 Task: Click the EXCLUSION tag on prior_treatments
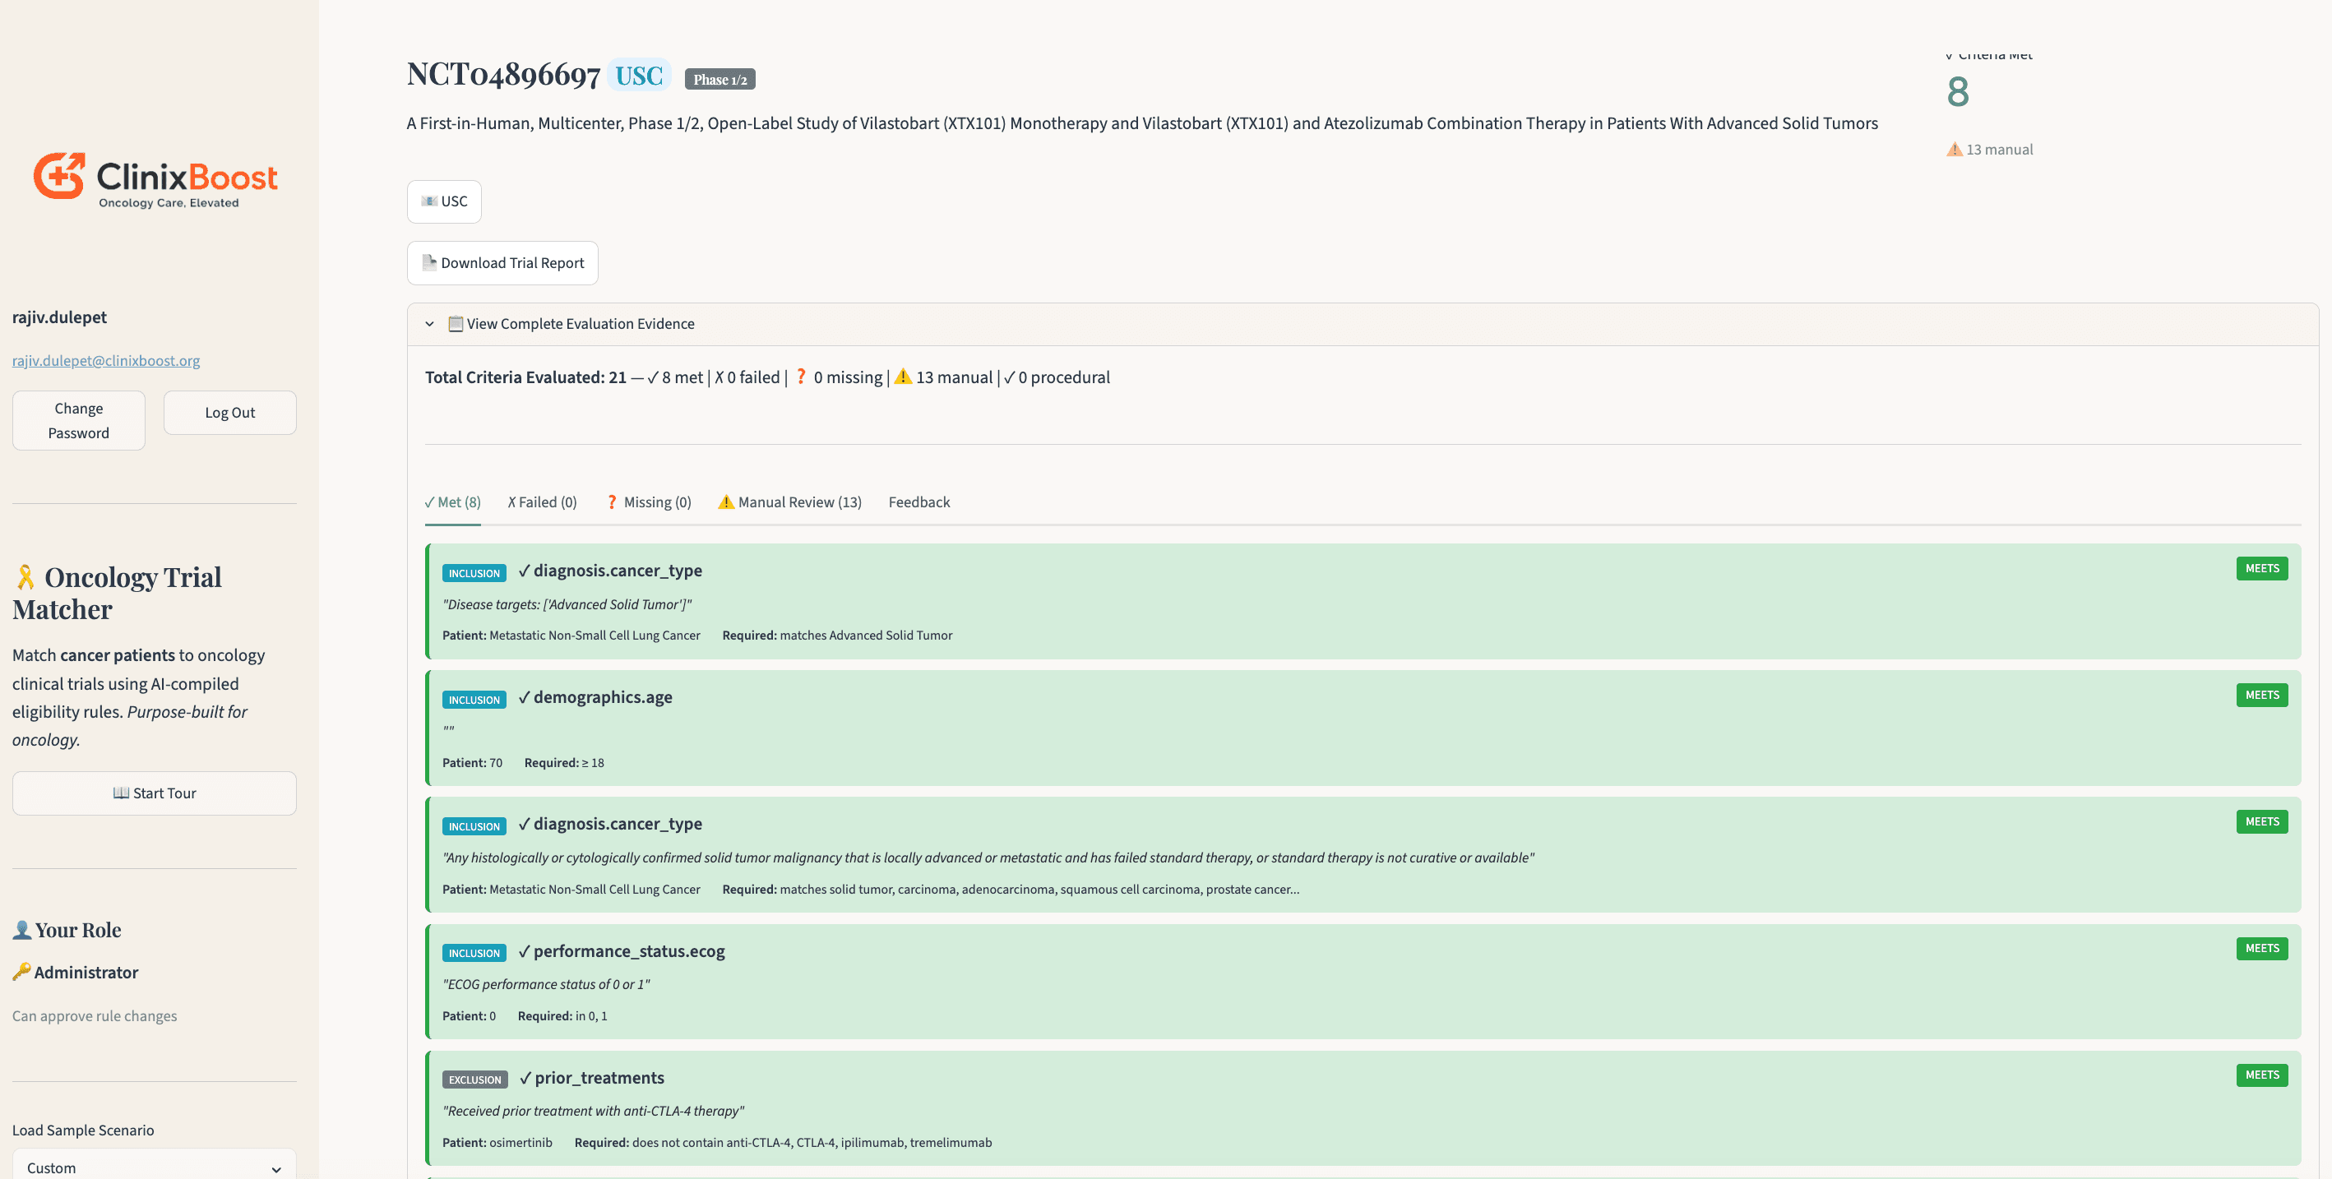pos(474,1080)
